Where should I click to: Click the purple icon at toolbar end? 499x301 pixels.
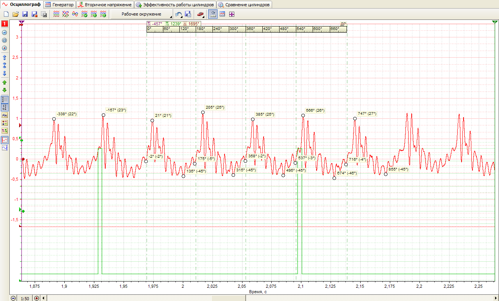(232, 14)
